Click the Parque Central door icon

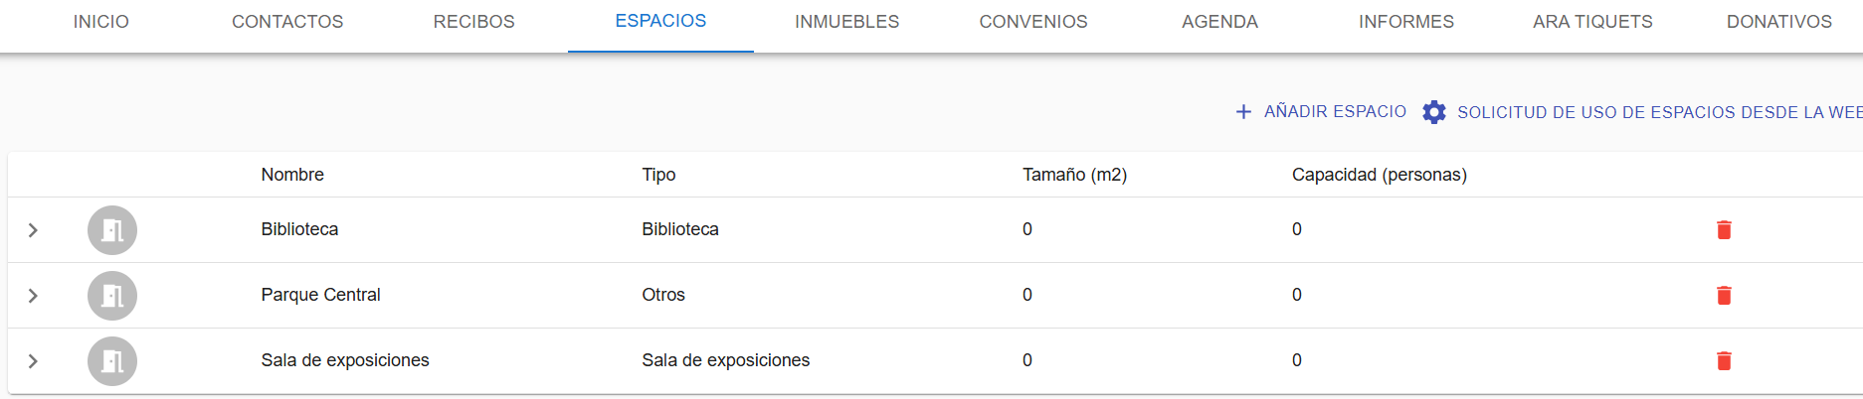(x=112, y=296)
